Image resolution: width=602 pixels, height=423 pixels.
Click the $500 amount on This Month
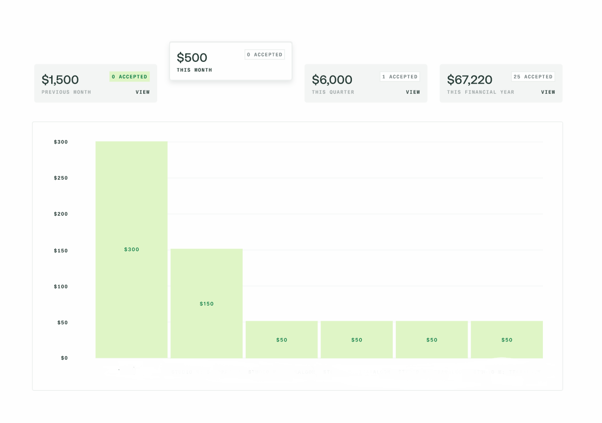[x=192, y=57]
